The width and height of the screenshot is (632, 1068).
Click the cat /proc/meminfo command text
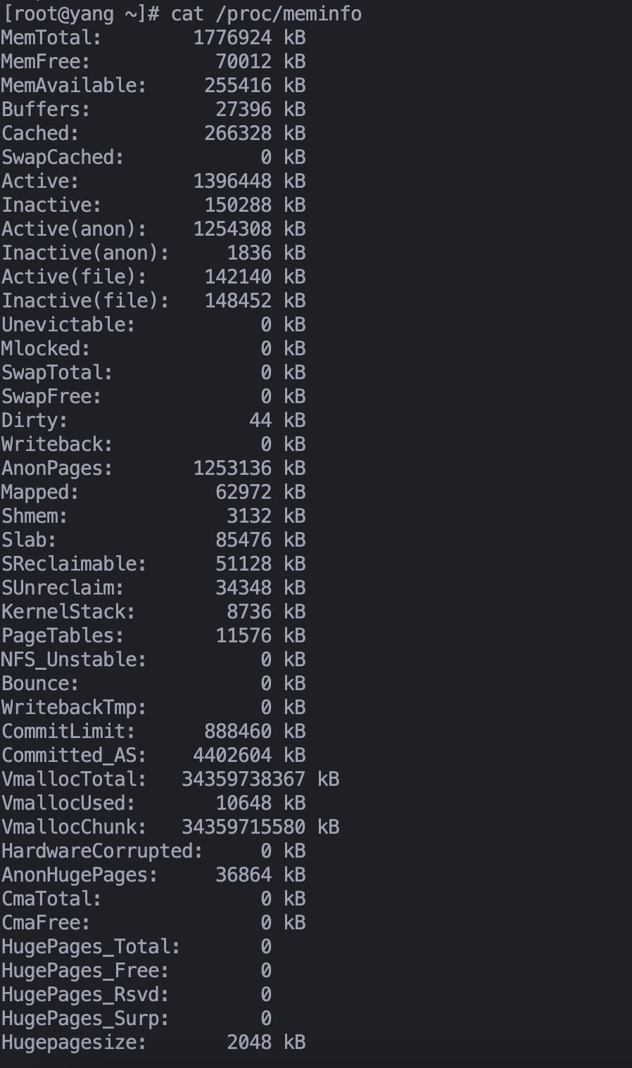pyautogui.click(x=266, y=13)
